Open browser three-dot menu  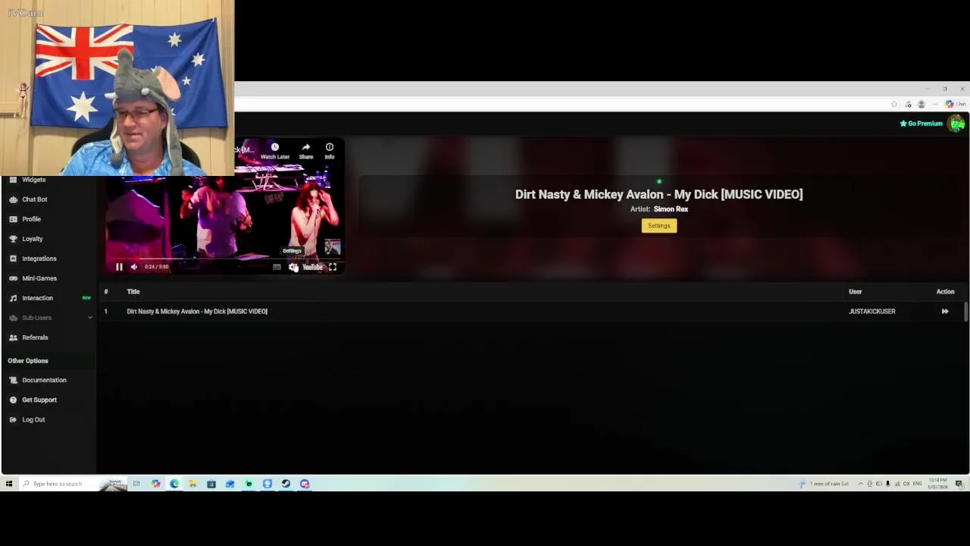[x=935, y=104]
